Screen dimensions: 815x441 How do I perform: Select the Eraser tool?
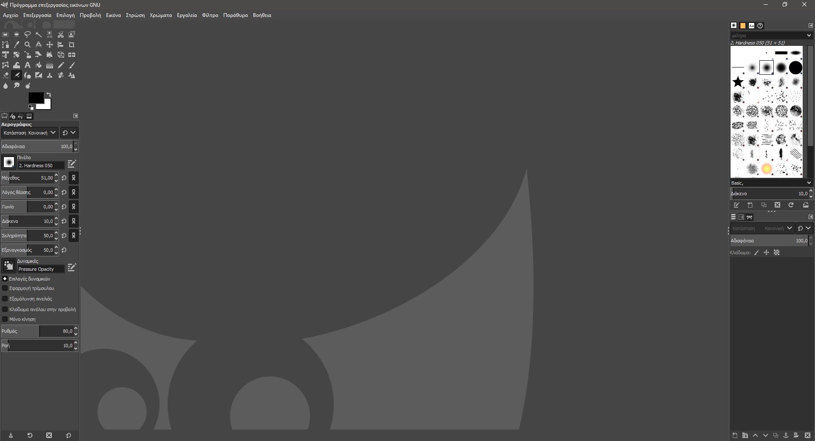coord(6,76)
